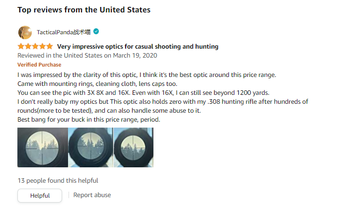Click the fifth star of the rating

tap(50, 46)
